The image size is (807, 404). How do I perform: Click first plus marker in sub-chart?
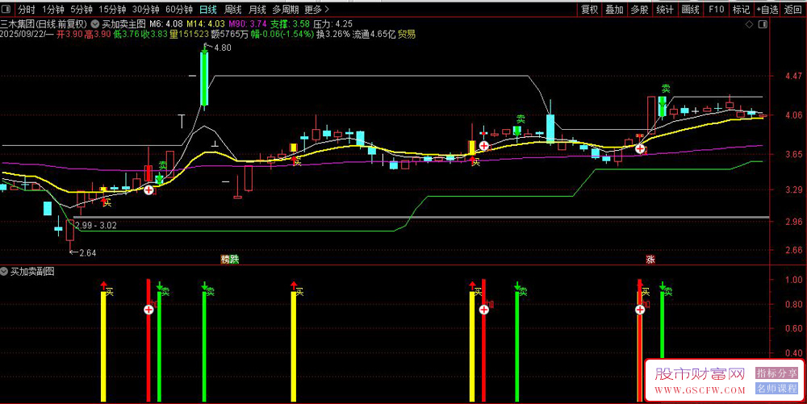(148, 310)
